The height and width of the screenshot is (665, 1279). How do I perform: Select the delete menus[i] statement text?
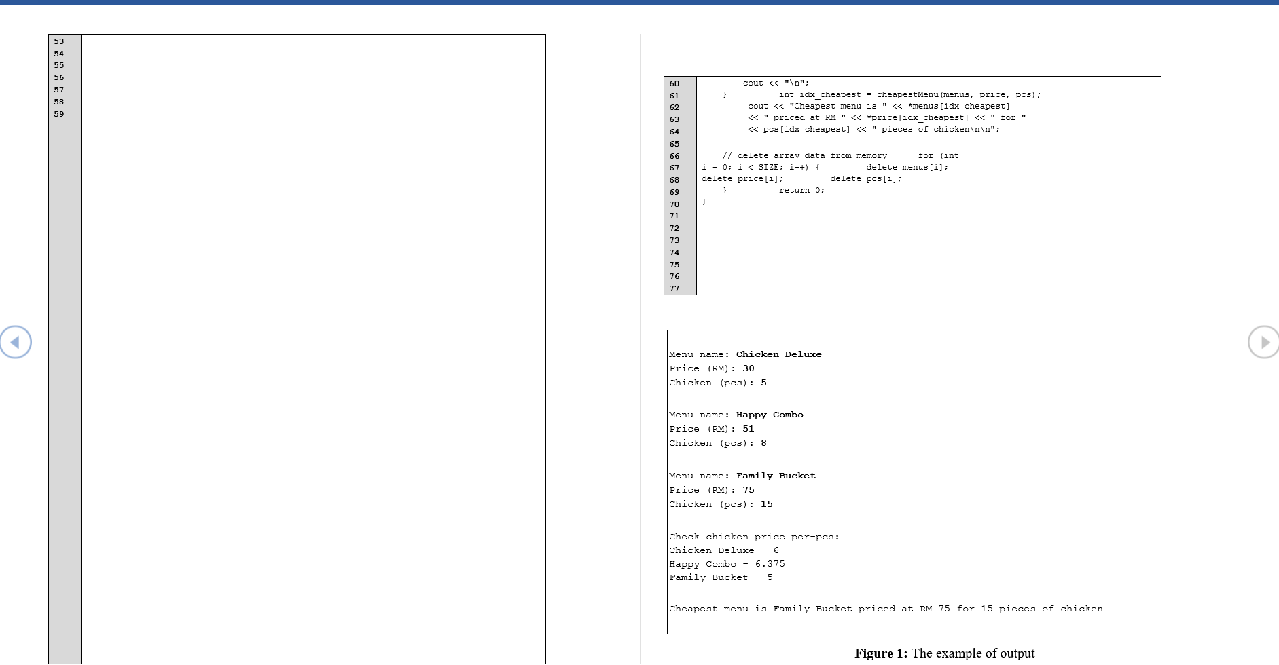tap(909, 167)
